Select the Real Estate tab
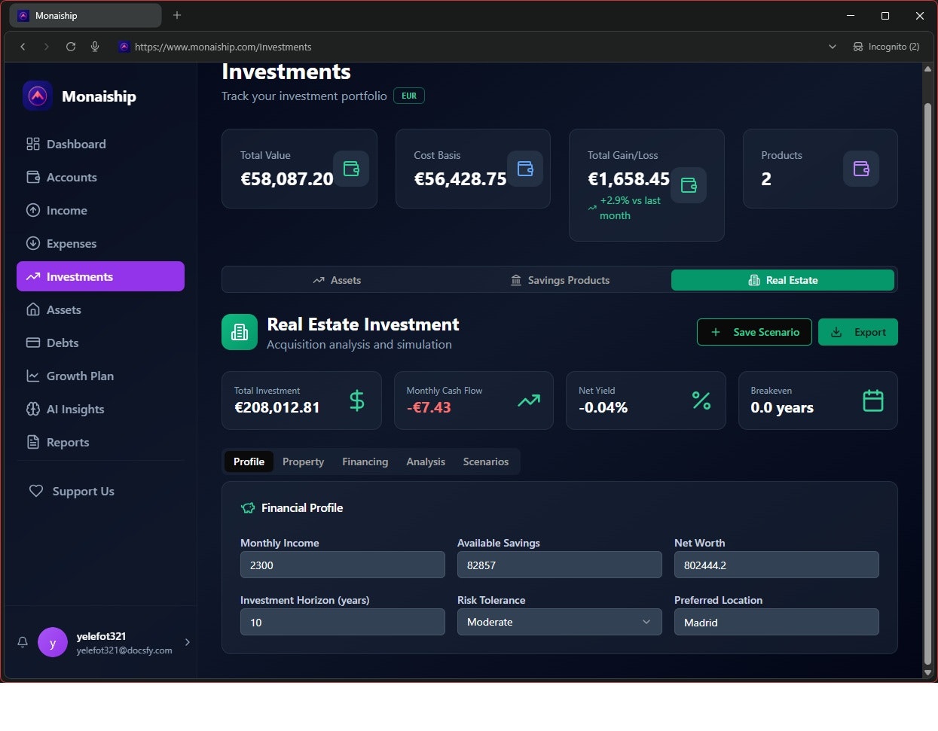Viewport: 938px width, 731px height. tap(783, 280)
